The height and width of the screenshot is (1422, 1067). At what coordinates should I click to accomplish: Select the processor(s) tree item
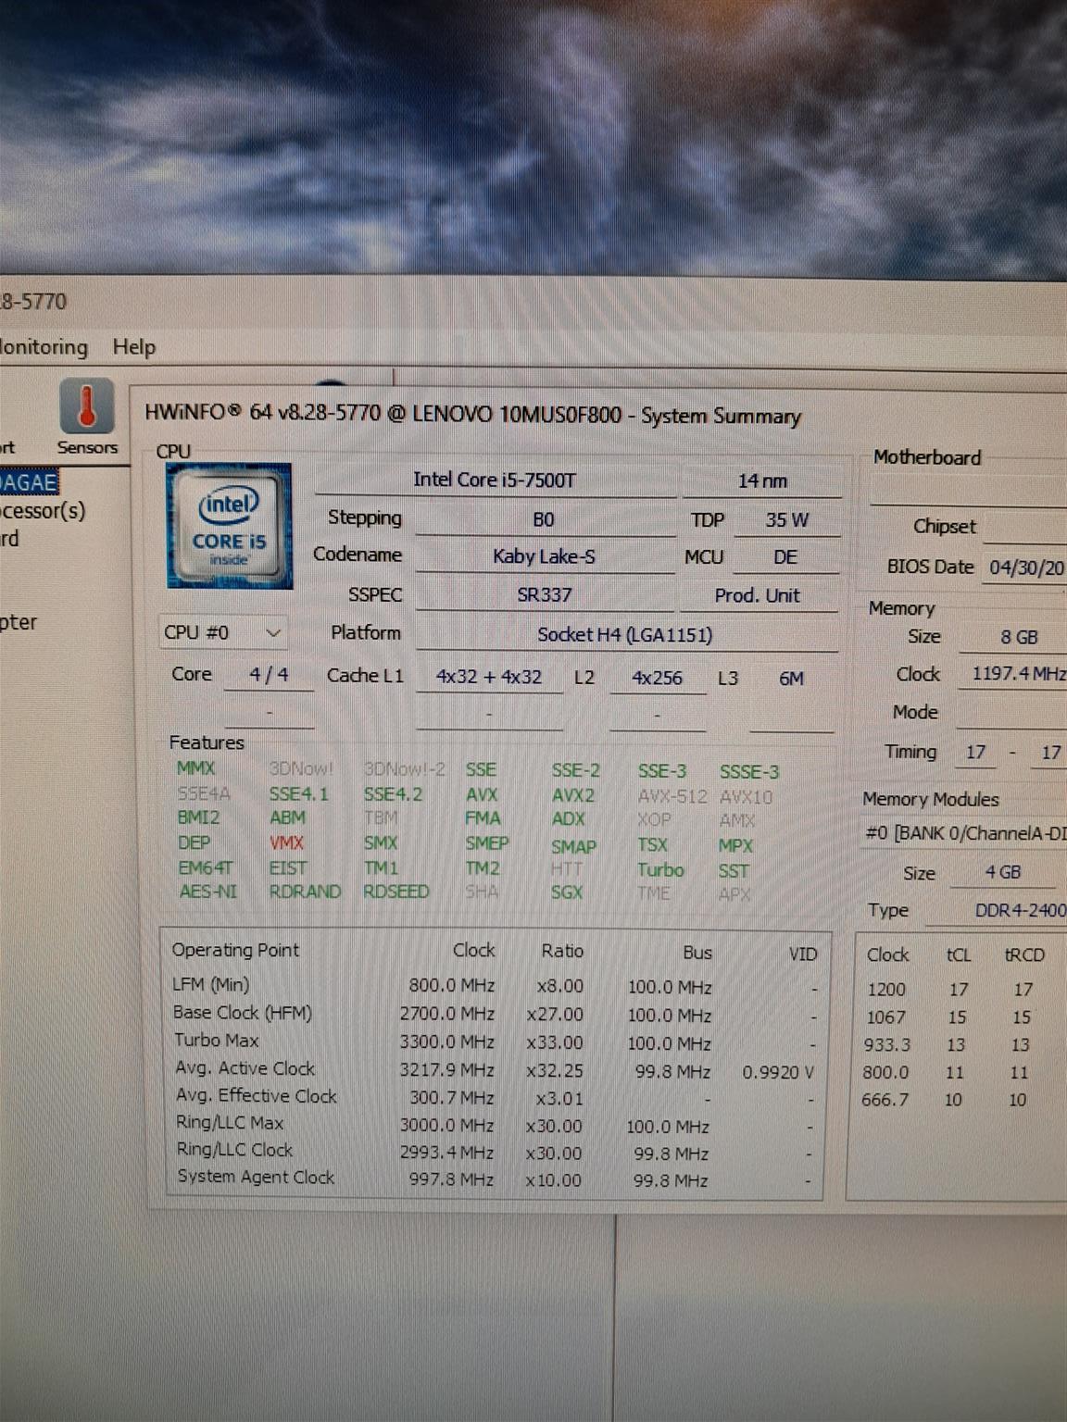coord(43,510)
